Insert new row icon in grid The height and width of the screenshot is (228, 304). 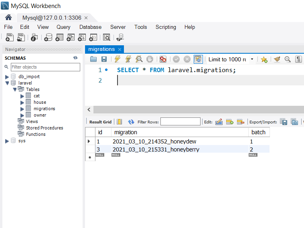click(230, 122)
